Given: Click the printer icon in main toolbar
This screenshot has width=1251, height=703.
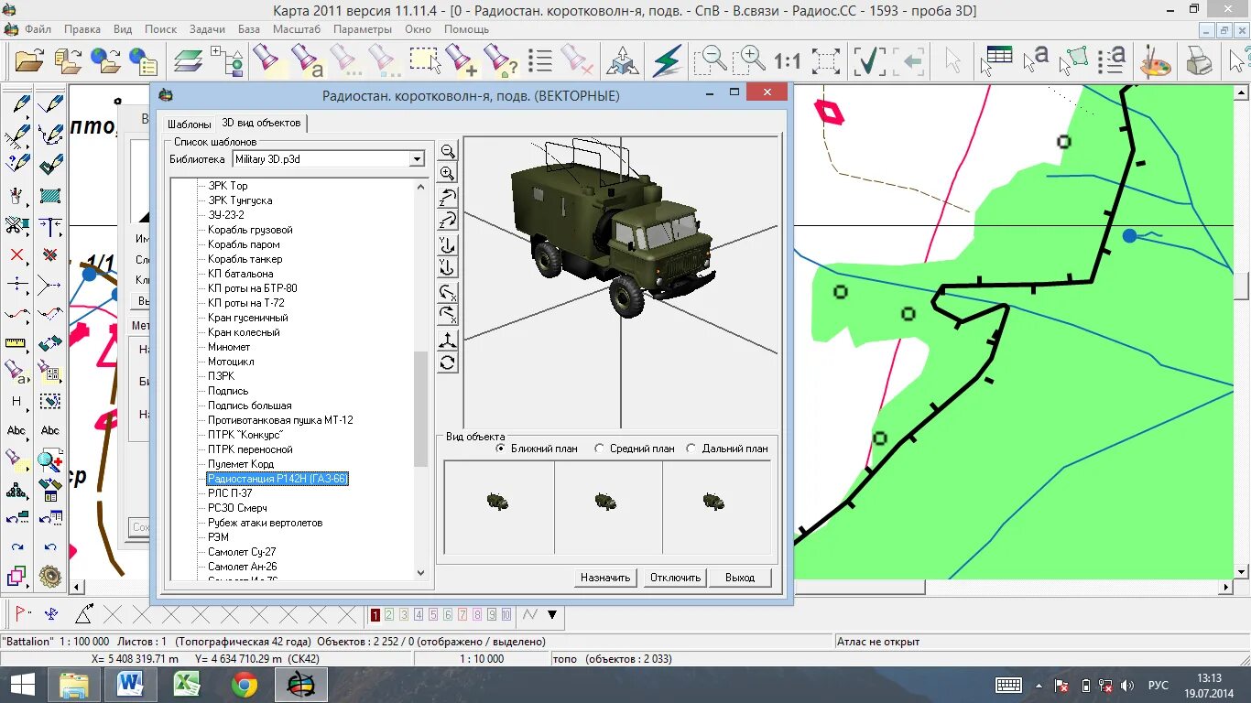Looking at the screenshot, I should click(x=1199, y=61).
